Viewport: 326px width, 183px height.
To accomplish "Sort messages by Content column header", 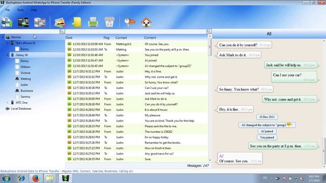I will pos(150,38).
